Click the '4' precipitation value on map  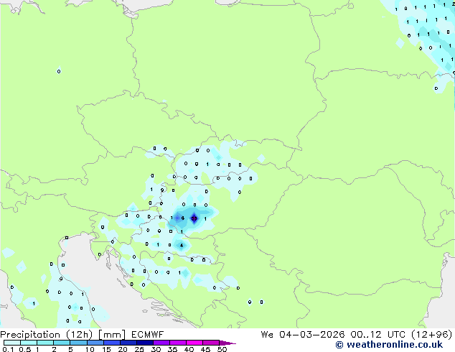pos(182,246)
